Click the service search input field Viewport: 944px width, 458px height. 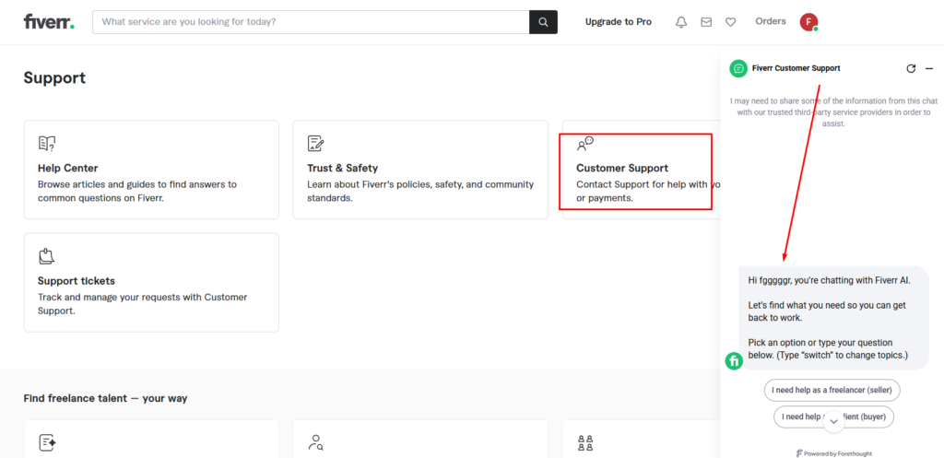tap(311, 22)
